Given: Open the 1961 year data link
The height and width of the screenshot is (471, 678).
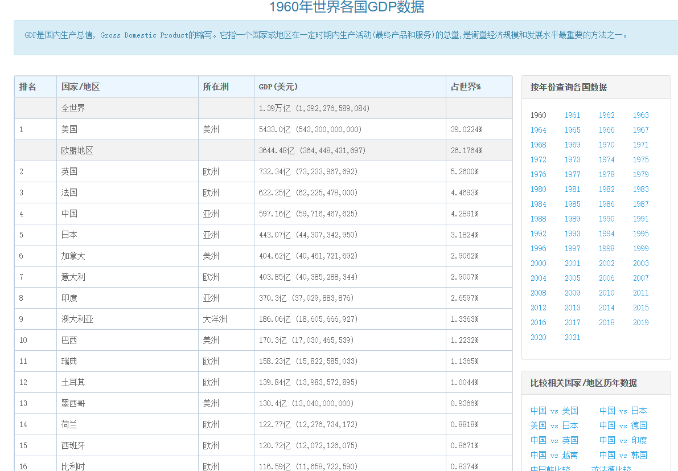Looking at the screenshot, I should (x=572, y=115).
